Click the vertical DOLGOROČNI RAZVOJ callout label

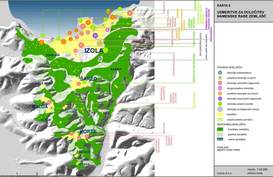pos(201,44)
